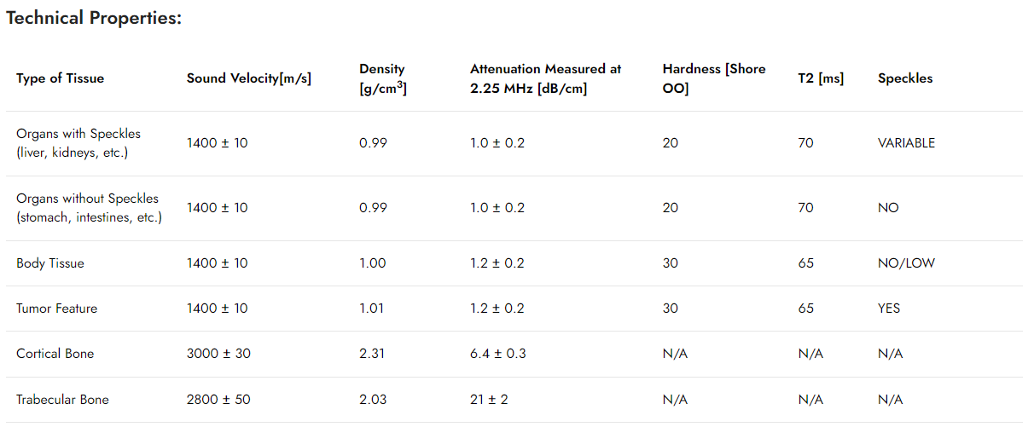The width and height of the screenshot is (1034, 427).
Task: Click the 21 ± 2 attenuation value
Action: pos(489,400)
